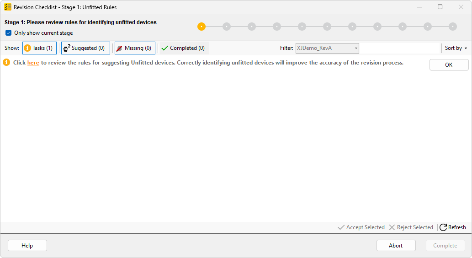Toggle the Missing (0) filter
Screen dimensions: 472x258
pos(135,48)
